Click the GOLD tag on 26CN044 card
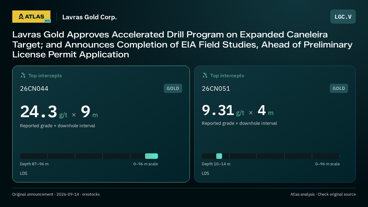This screenshot has height=207, width=368. coord(173,88)
